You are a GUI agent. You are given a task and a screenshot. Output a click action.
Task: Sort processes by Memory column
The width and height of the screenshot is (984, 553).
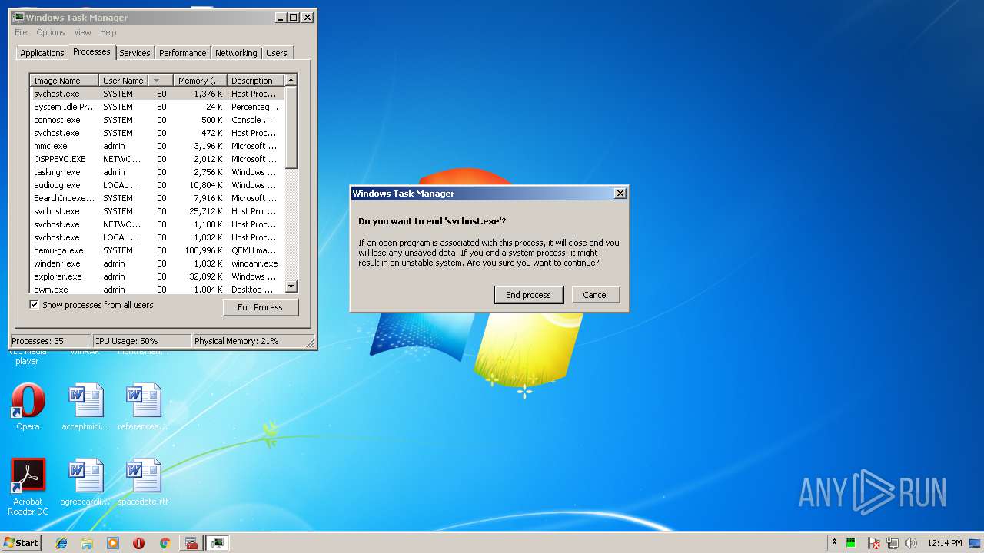tap(200, 81)
